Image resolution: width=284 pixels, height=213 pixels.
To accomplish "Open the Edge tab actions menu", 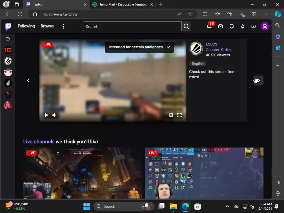I will pos(17,4).
